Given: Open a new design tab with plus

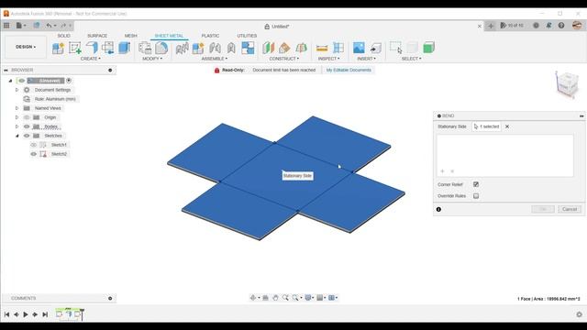Looking at the screenshot, I should [x=491, y=26].
